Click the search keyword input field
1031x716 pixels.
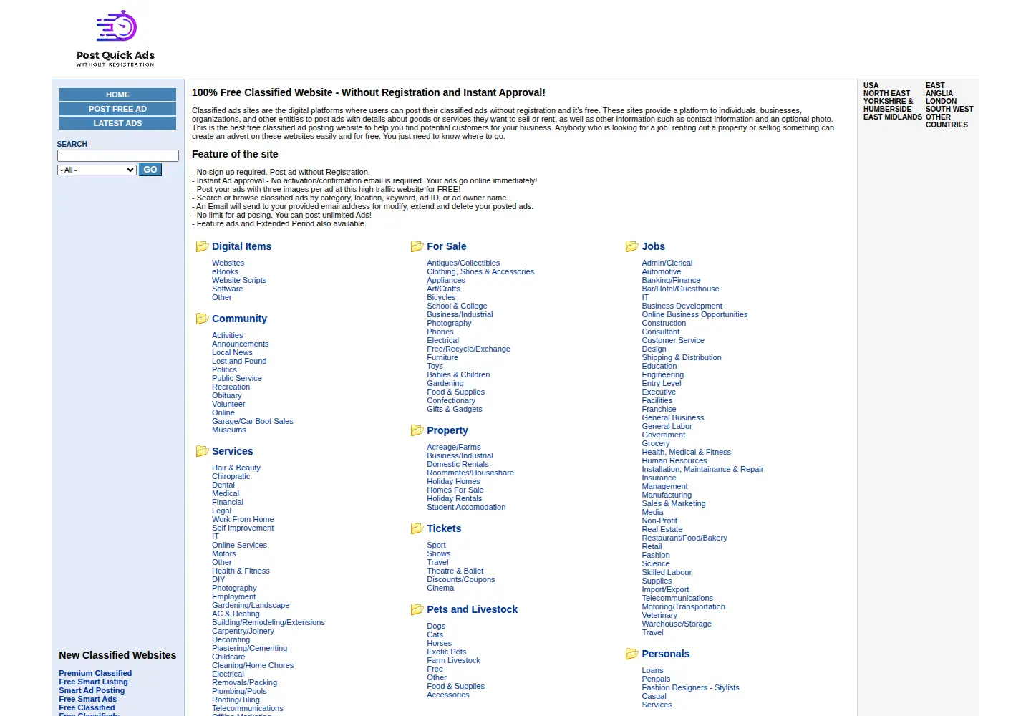click(x=118, y=155)
